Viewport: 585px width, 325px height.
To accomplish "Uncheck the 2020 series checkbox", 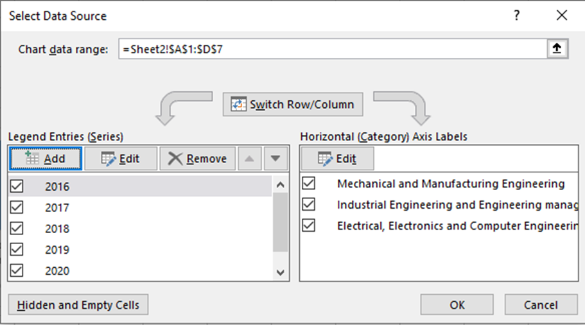I will pyautogui.click(x=17, y=270).
